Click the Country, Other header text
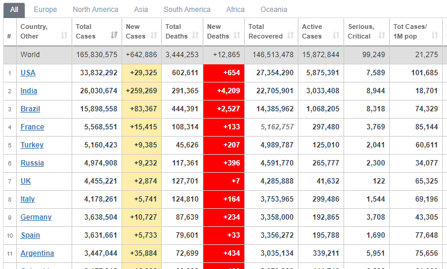 point(34,31)
